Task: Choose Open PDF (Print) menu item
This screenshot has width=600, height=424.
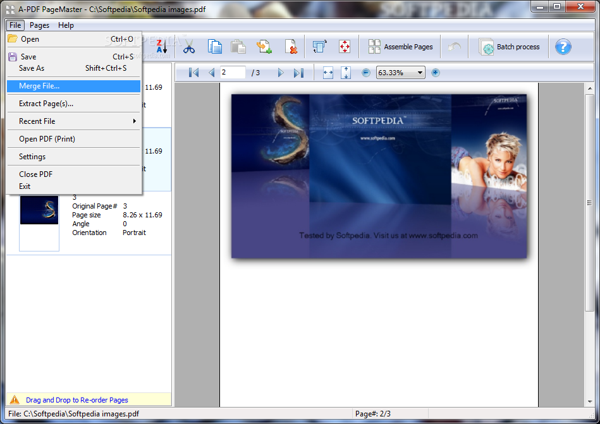Action: click(x=73, y=139)
